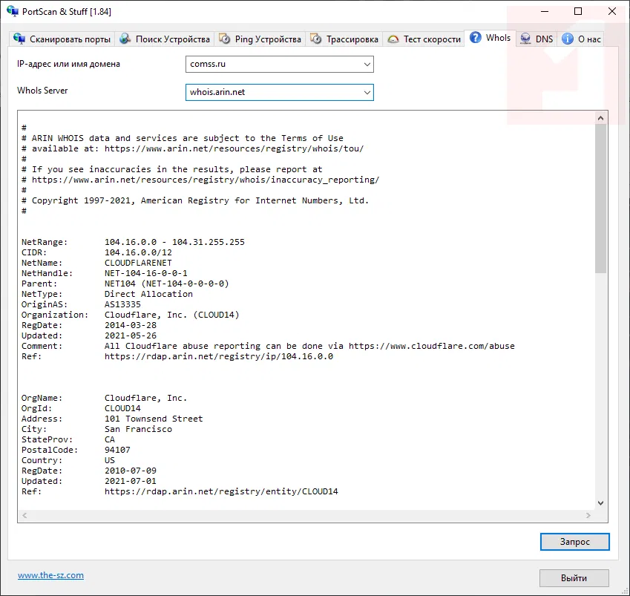The height and width of the screenshot is (596, 630).
Task: Click the rdap.arin.net ip reference URL
Action: [x=219, y=356]
